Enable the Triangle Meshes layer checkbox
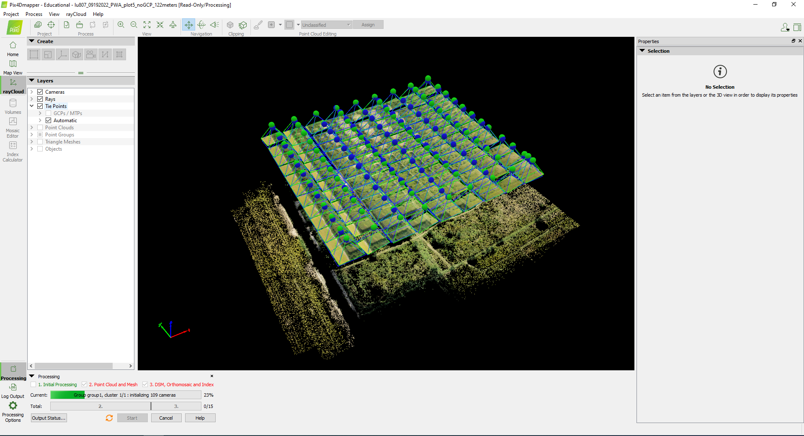Image resolution: width=804 pixels, height=436 pixels. [x=40, y=141]
